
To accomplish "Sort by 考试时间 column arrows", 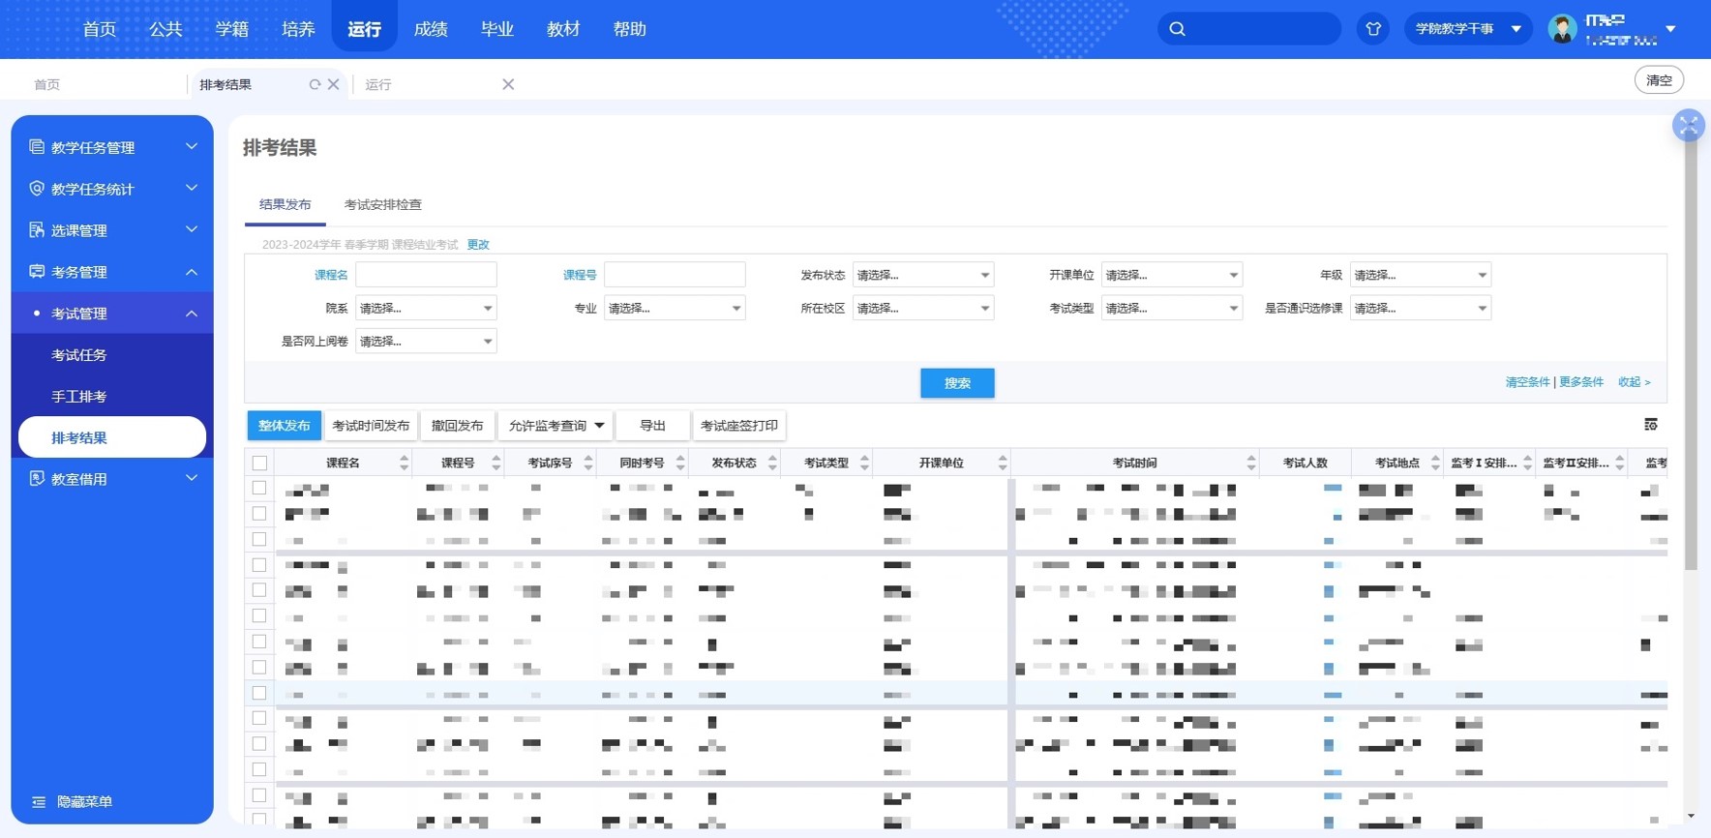I will (1251, 464).
